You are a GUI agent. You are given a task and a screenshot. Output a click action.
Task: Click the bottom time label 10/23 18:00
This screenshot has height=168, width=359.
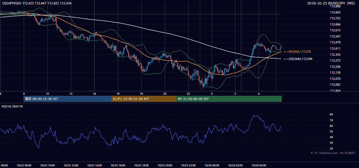[x=141, y=165]
